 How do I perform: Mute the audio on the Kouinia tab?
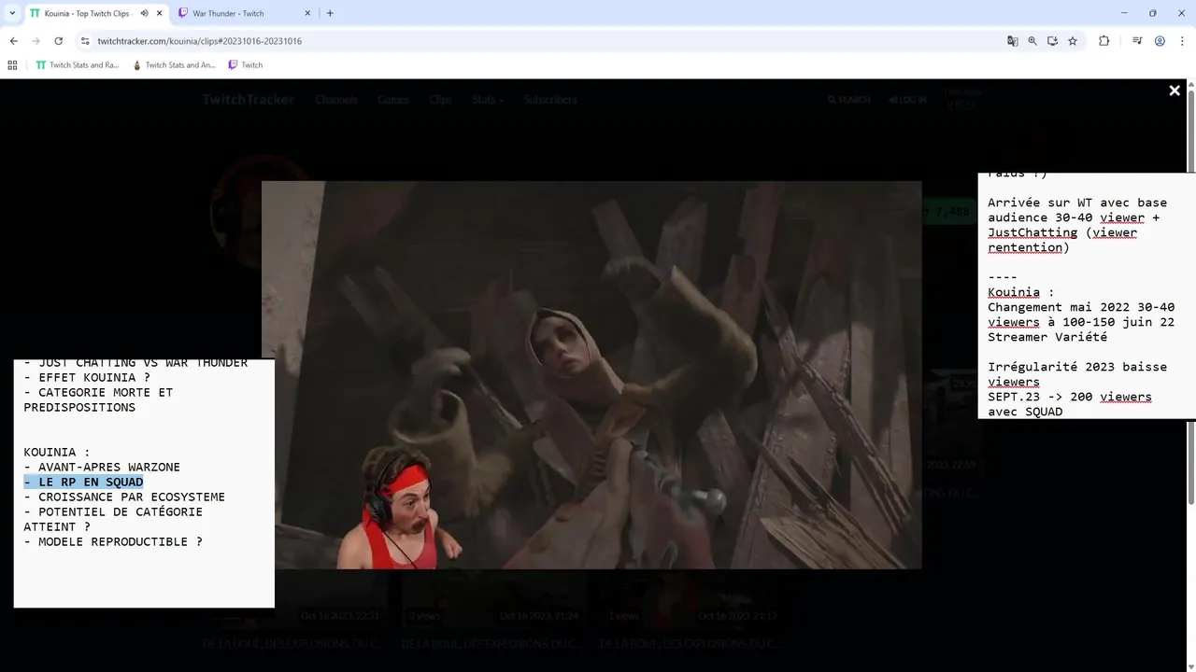pyautogui.click(x=144, y=13)
